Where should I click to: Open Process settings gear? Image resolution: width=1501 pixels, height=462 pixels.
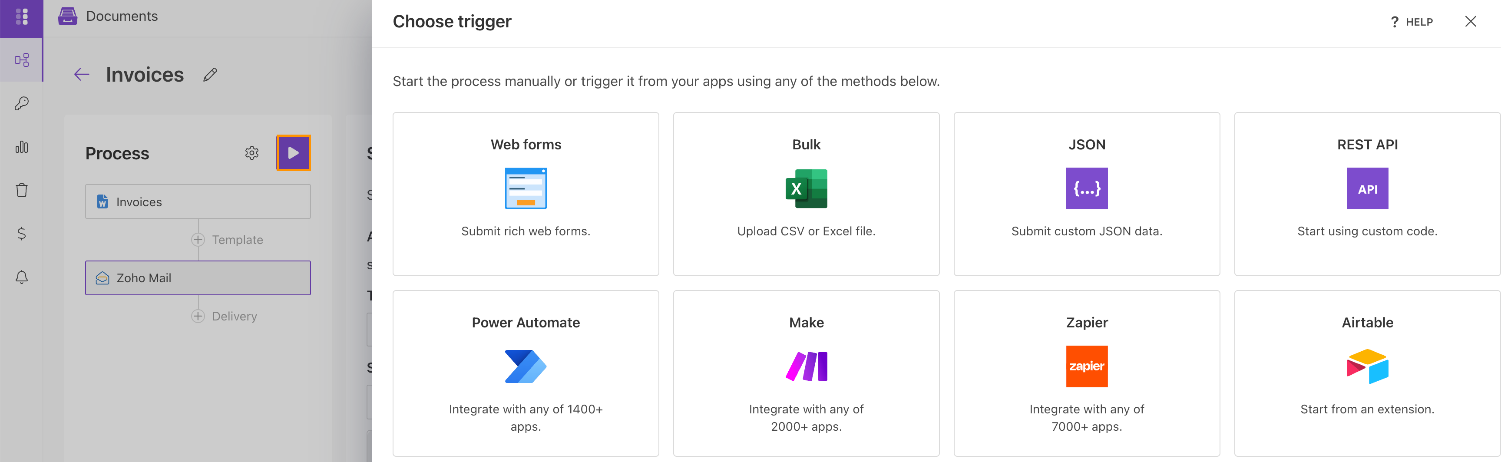click(252, 153)
